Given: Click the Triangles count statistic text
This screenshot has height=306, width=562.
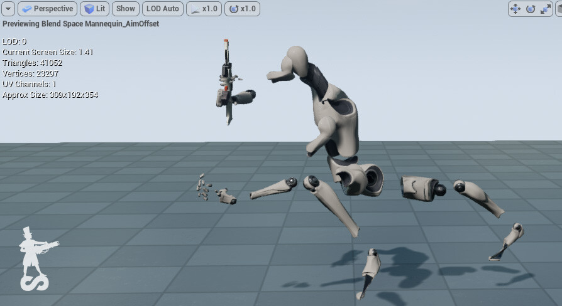Looking at the screenshot, I should [x=32, y=63].
